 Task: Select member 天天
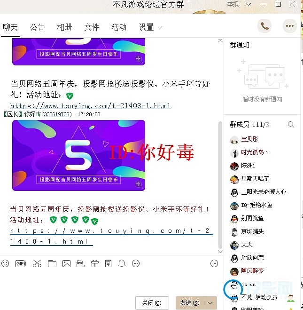[247, 245]
